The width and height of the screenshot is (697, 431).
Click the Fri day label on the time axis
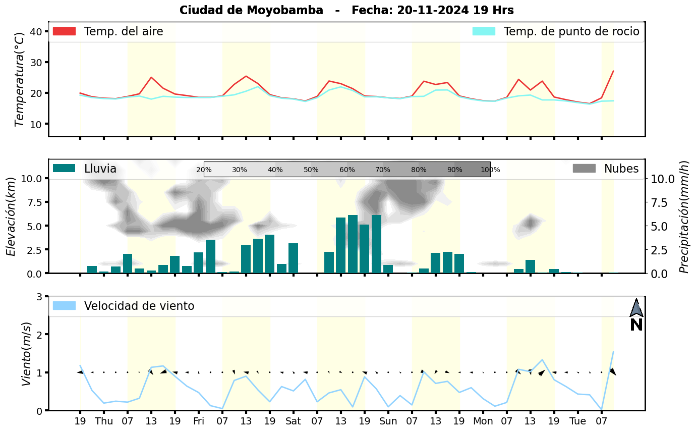pos(199,421)
